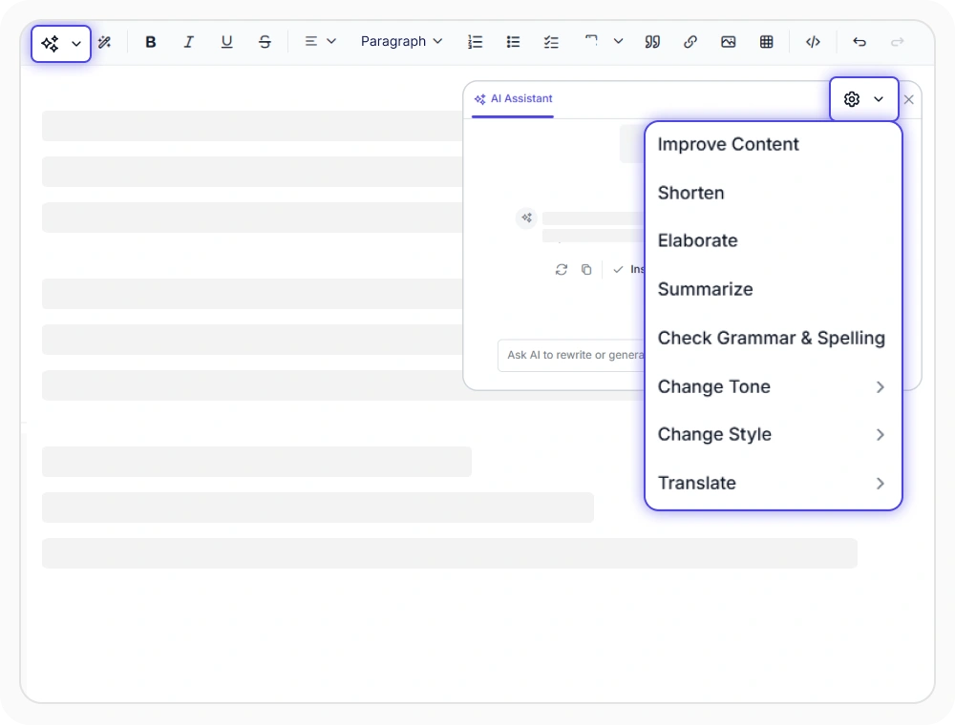Click the greyed-out redo arrow
Viewport: 955px width, 725px height.
tap(897, 42)
